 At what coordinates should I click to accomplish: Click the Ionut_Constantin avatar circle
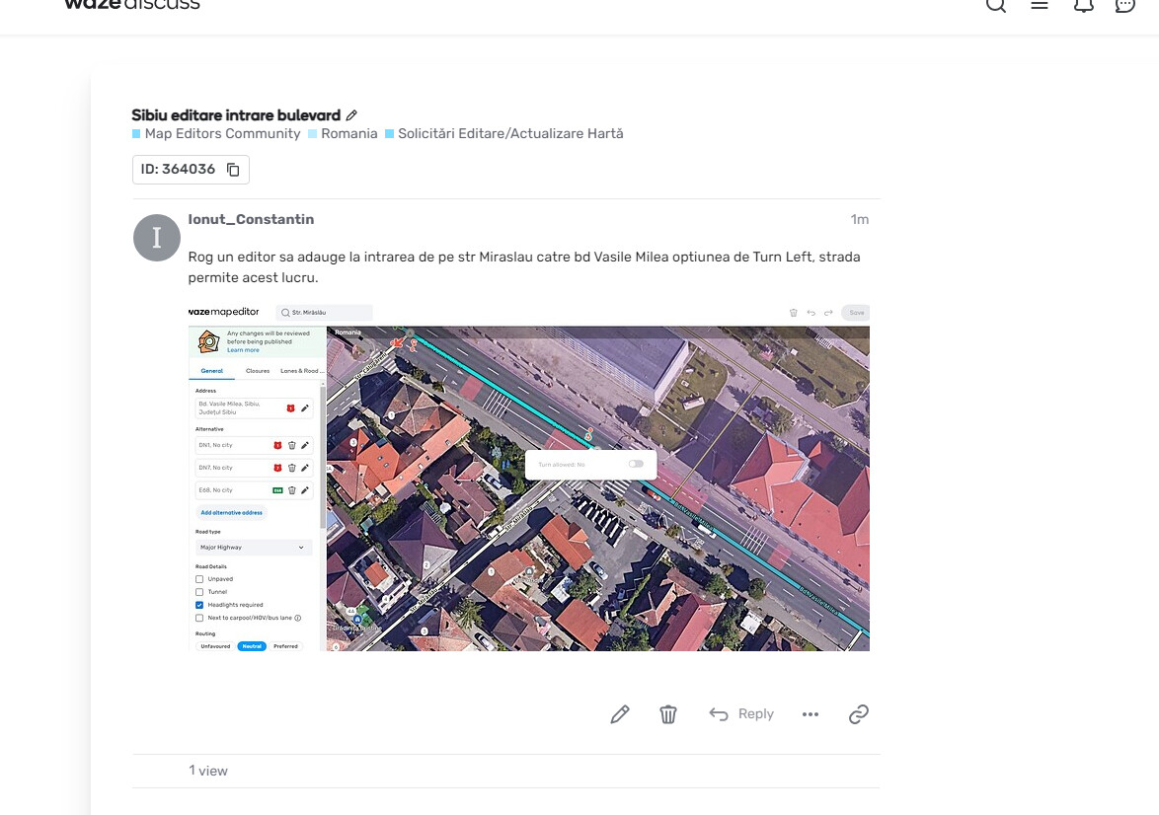point(157,238)
